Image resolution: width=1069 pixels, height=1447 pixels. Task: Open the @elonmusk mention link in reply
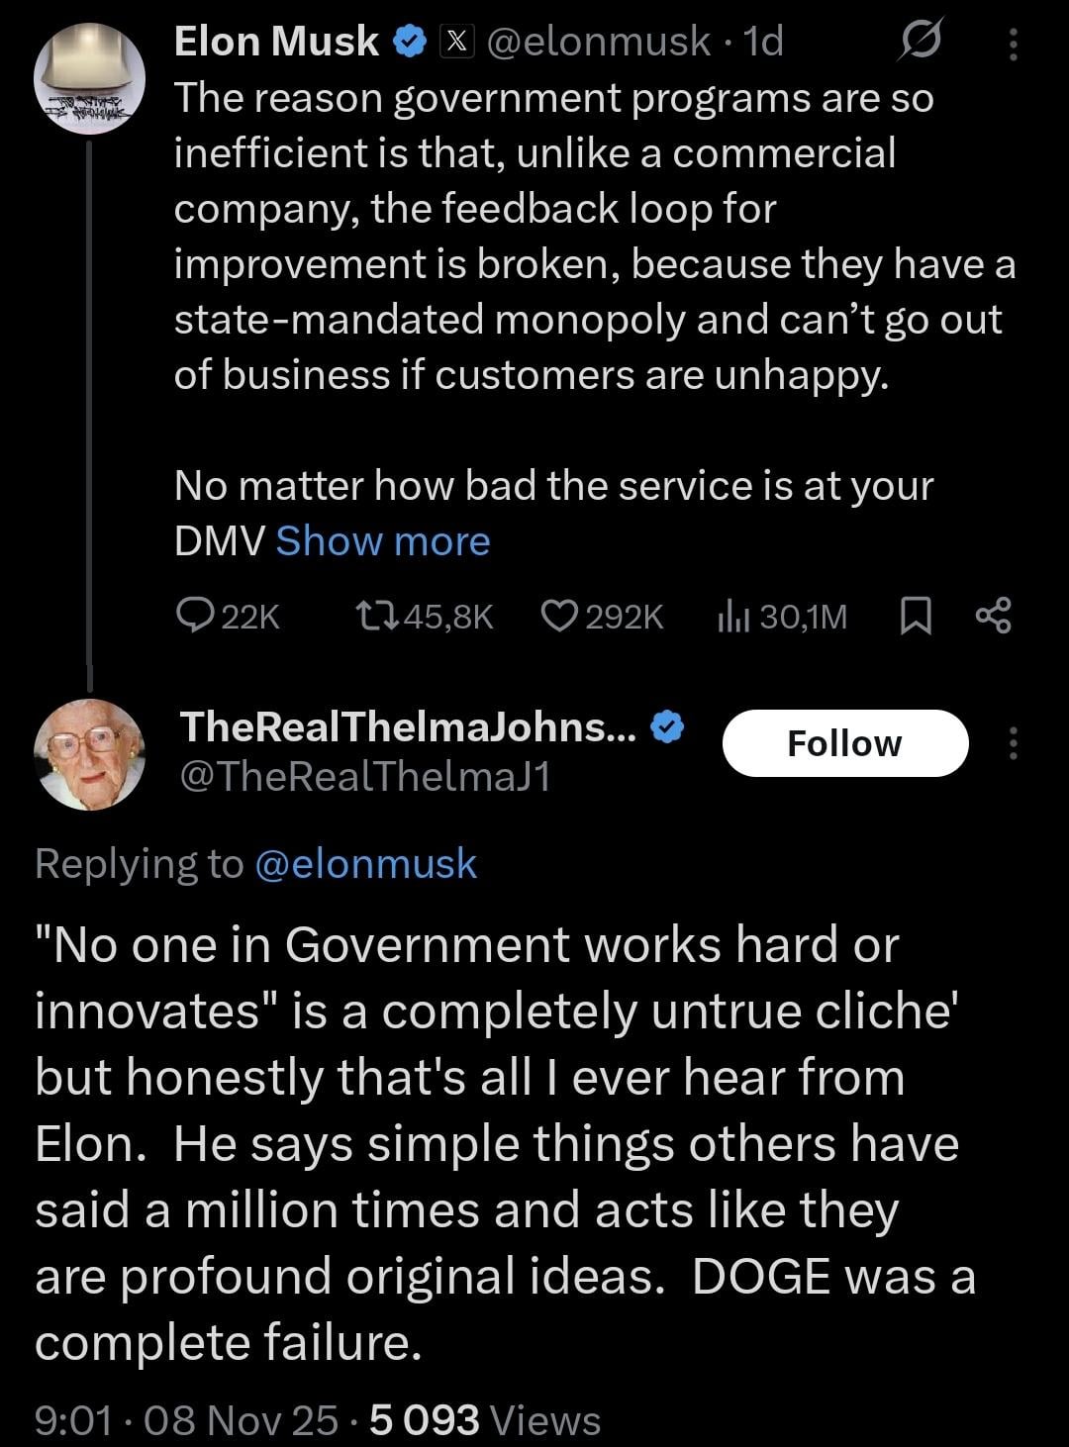(366, 864)
